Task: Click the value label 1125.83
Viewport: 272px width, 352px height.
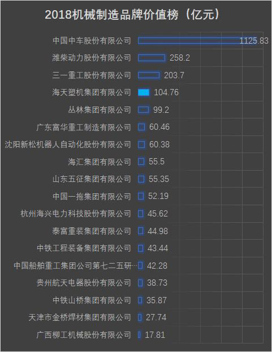Action: pyautogui.click(x=254, y=41)
